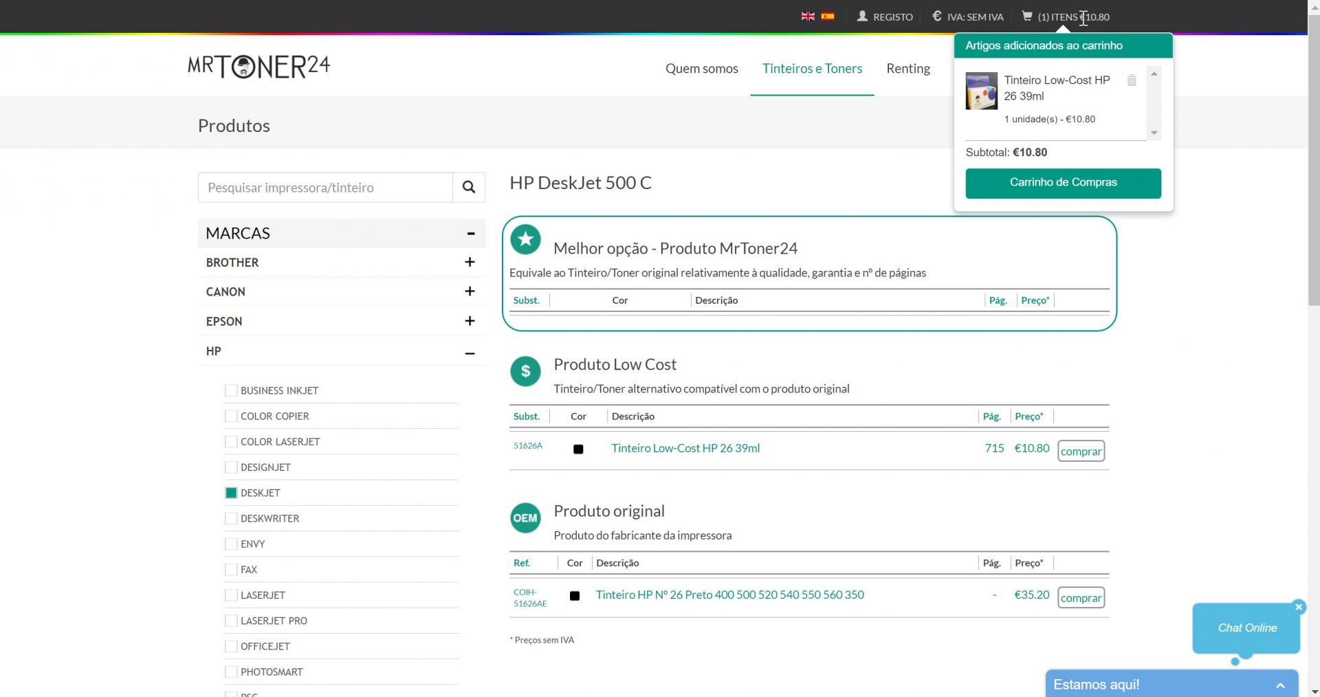Click the MrToner24 logo
Viewport: 1320px width, 697px height.
259,66
